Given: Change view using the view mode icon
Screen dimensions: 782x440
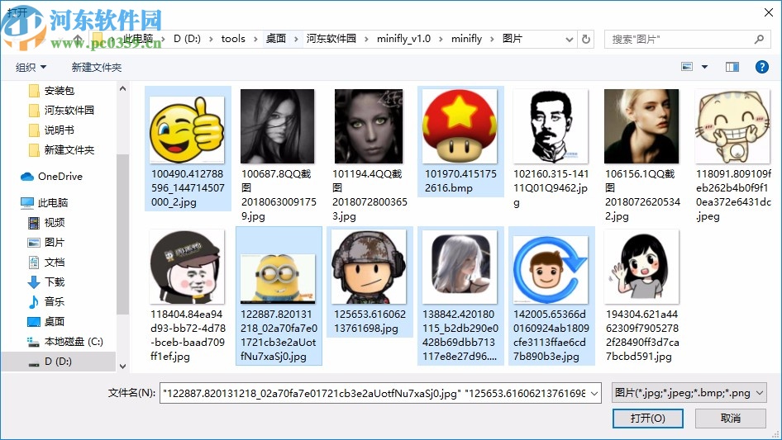Looking at the screenshot, I should coord(687,67).
